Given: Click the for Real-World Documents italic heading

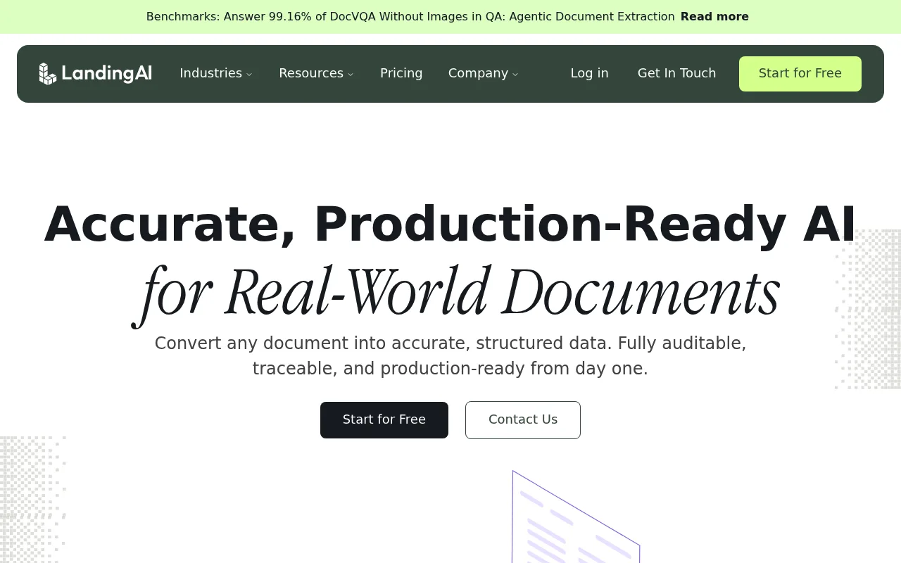Looking at the screenshot, I should [456, 292].
